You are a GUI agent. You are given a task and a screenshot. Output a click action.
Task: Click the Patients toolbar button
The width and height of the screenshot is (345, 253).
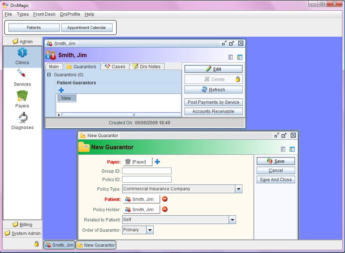tap(34, 27)
